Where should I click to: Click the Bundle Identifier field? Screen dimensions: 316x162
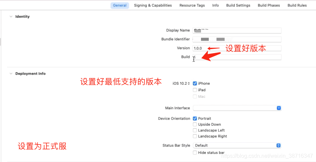237,39
